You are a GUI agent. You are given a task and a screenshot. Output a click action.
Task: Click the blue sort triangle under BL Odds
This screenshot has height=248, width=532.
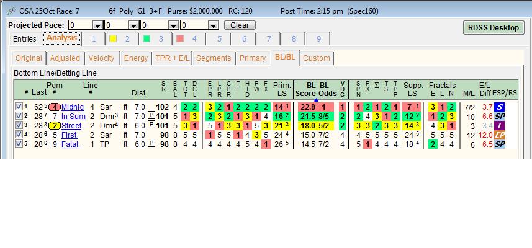(316, 100)
